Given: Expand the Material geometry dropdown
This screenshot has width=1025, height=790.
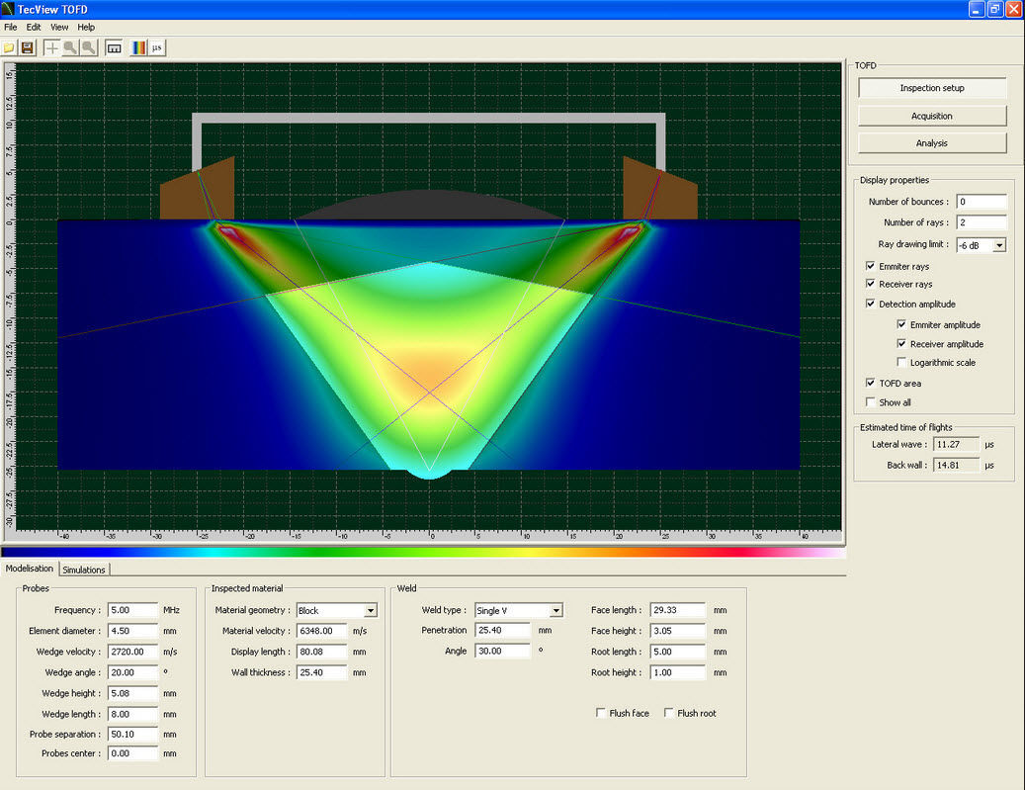Looking at the screenshot, I should 371,611.
